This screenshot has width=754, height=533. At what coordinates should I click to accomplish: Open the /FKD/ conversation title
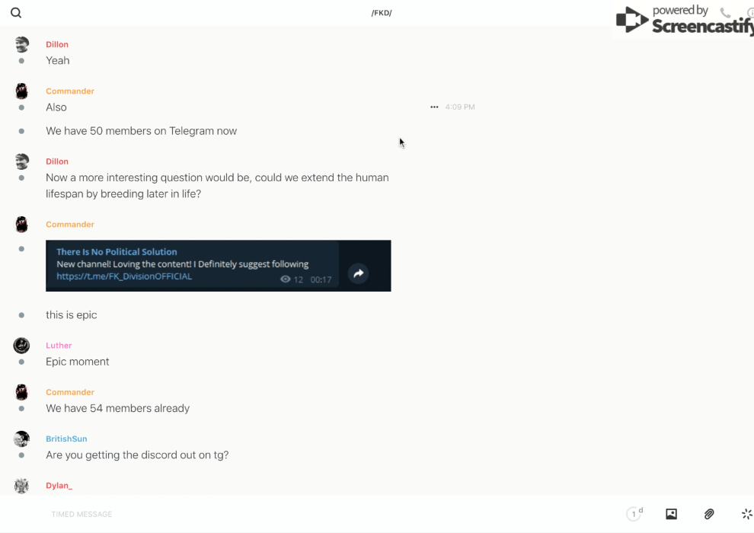[x=381, y=13]
